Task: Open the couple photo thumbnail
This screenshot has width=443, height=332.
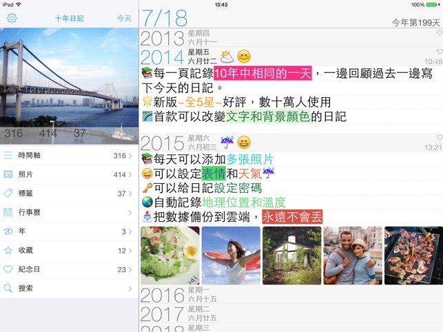Action: coord(353,256)
